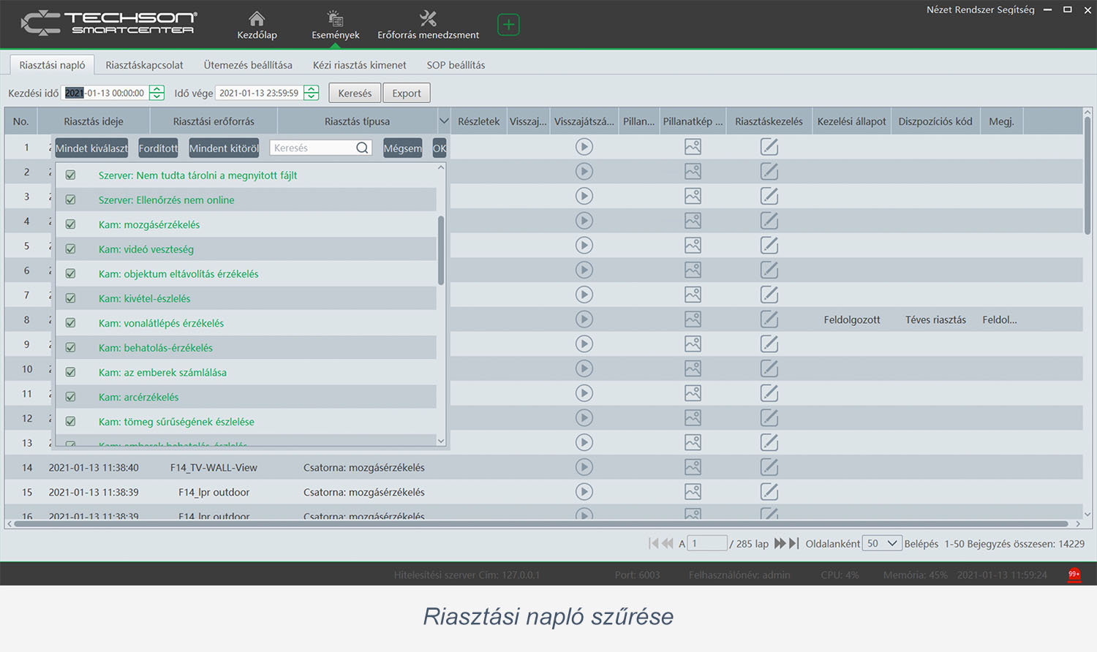
Task: Click the filter list vertical scrollbar
Action: pos(441,250)
